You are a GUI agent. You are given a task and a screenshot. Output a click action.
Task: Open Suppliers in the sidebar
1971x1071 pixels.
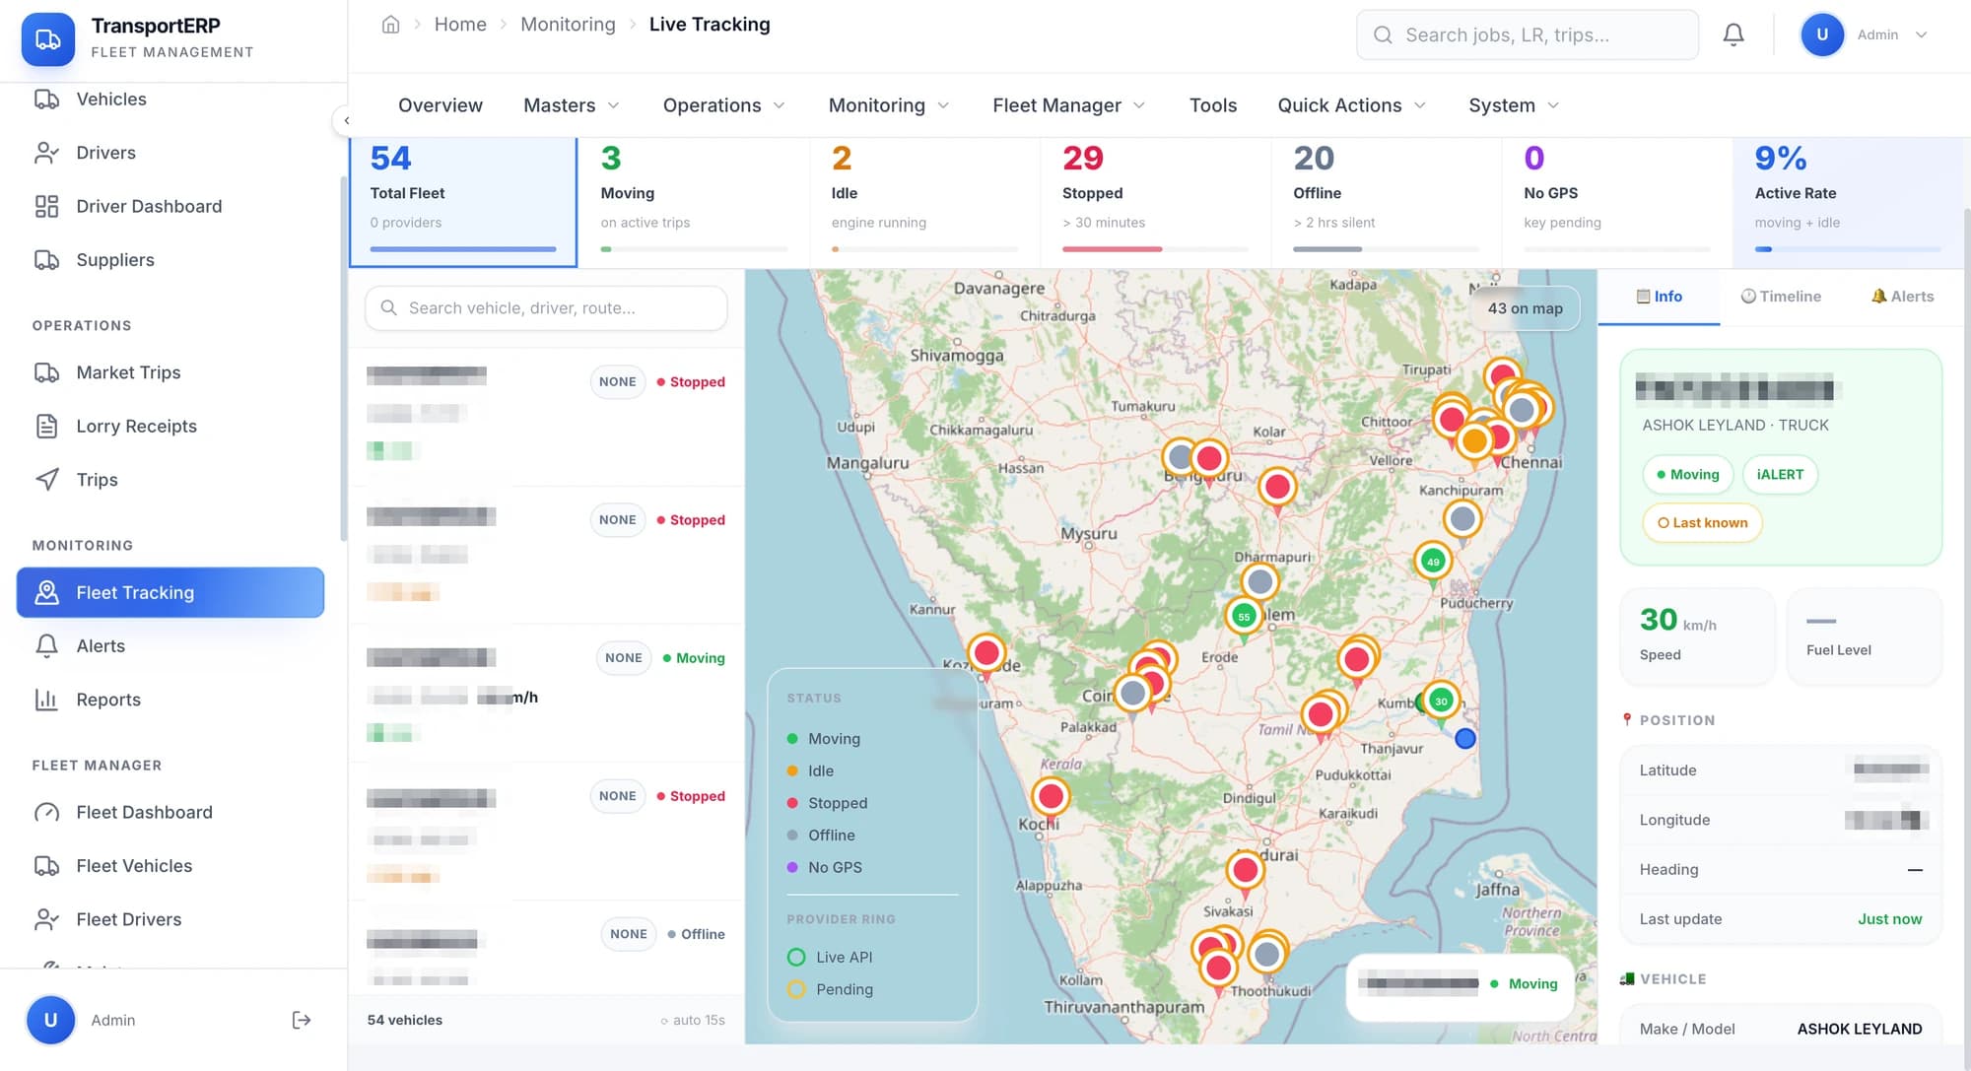[x=170, y=260]
